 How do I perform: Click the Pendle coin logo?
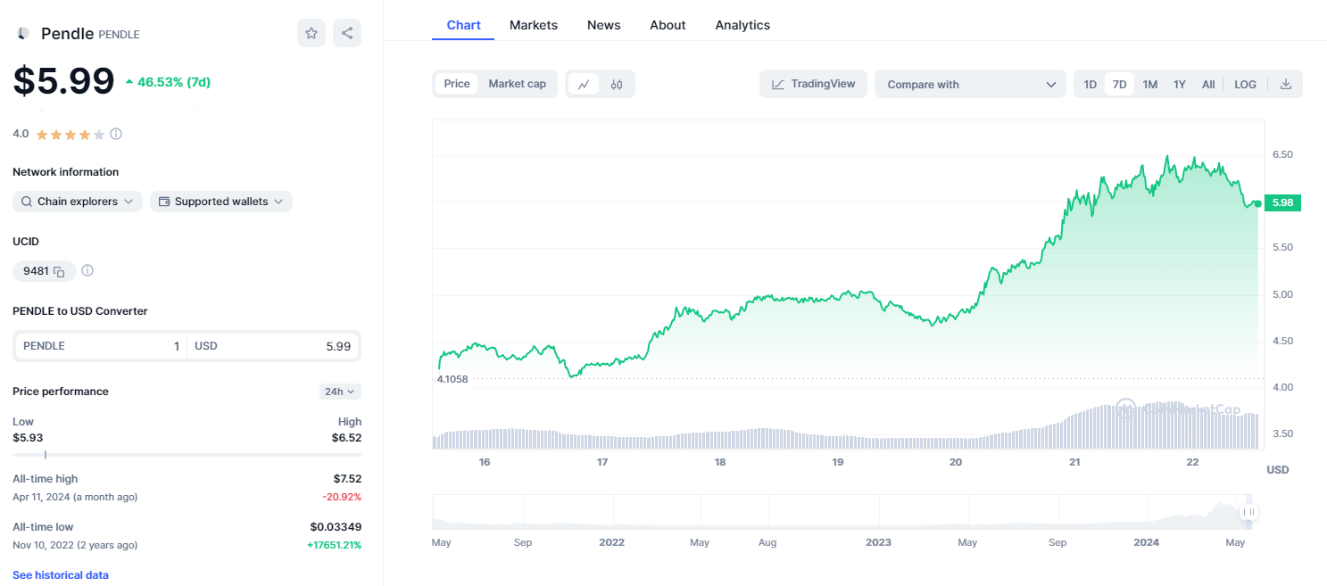pos(22,34)
